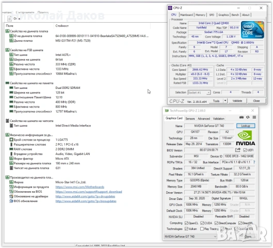Click the Intel Core 2 logo in CPU-Z
The height and width of the screenshot is (248, 273).
252,30
